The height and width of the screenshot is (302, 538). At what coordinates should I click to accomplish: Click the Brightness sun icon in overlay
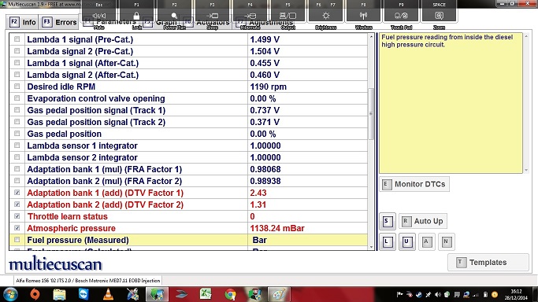click(325, 16)
